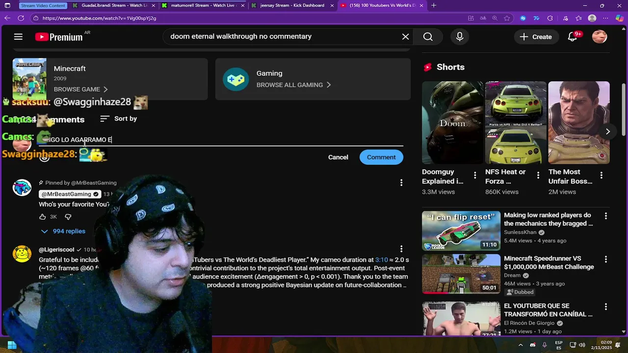Open the Shazam extension icon
This screenshot has height=353, width=628.
tap(523, 18)
